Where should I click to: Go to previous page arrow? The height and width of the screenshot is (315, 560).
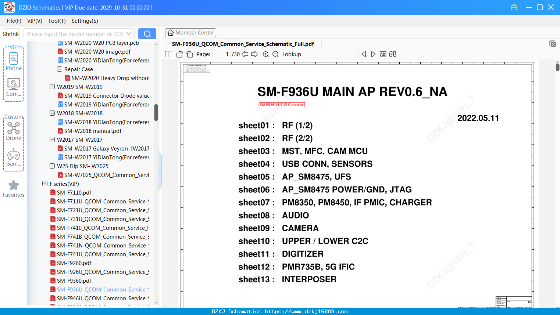coord(245,54)
